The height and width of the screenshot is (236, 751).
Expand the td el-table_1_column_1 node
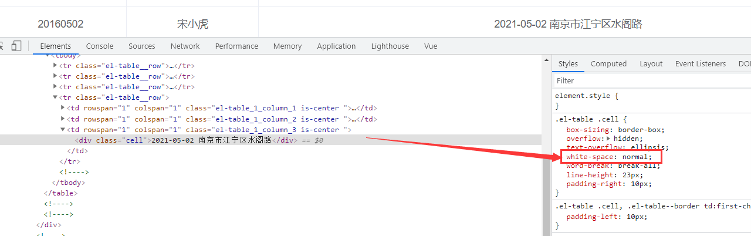63,108
